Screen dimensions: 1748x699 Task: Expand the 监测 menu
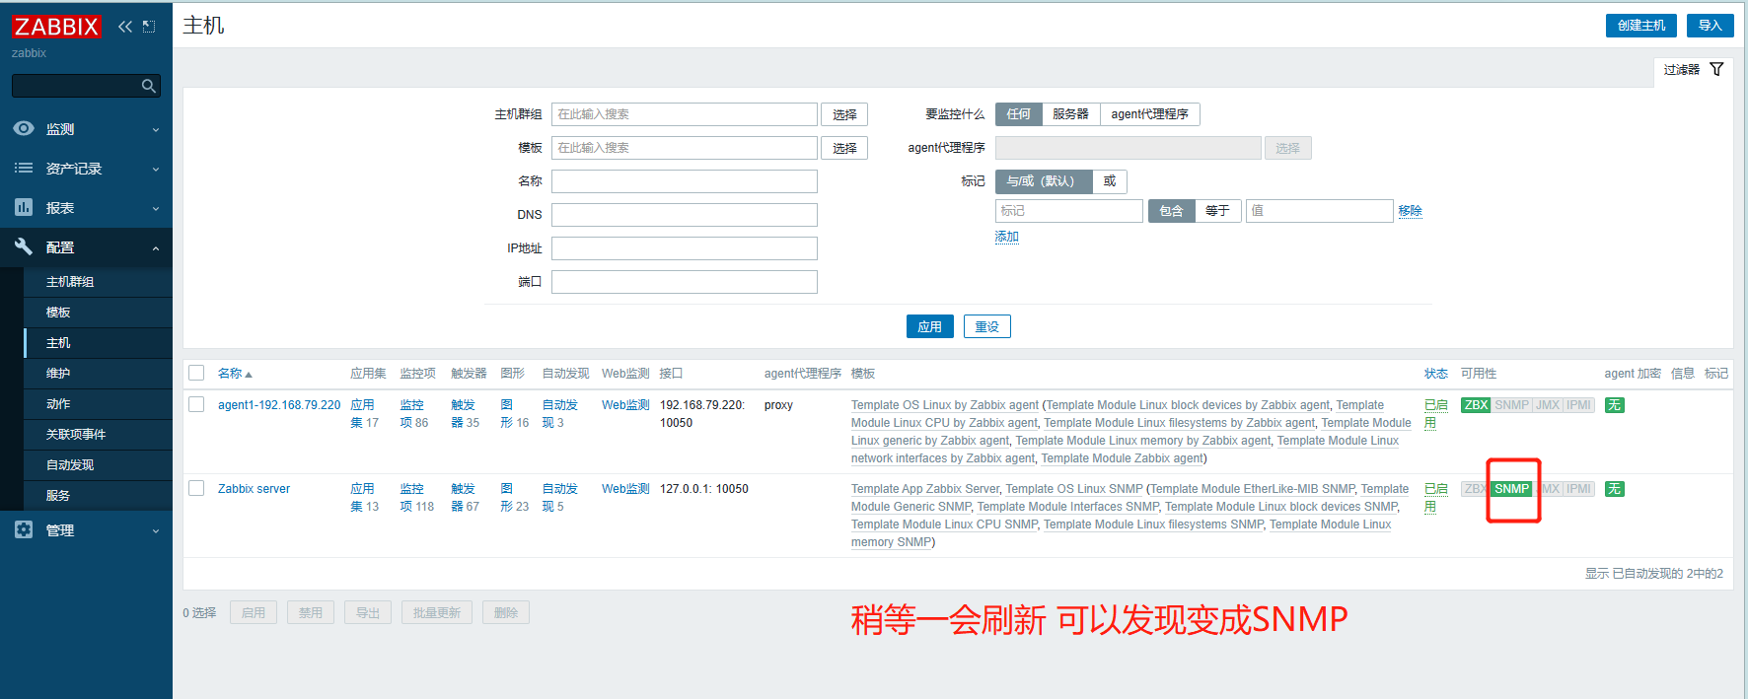pyautogui.click(x=156, y=129)
